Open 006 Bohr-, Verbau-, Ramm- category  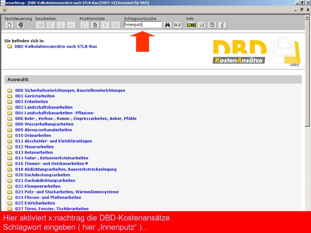[76, 119]
